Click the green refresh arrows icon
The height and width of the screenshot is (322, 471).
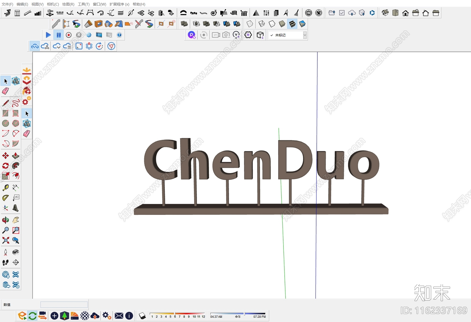tap(32, 316)
